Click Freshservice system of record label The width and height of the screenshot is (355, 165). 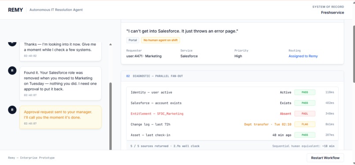[333, 13]
